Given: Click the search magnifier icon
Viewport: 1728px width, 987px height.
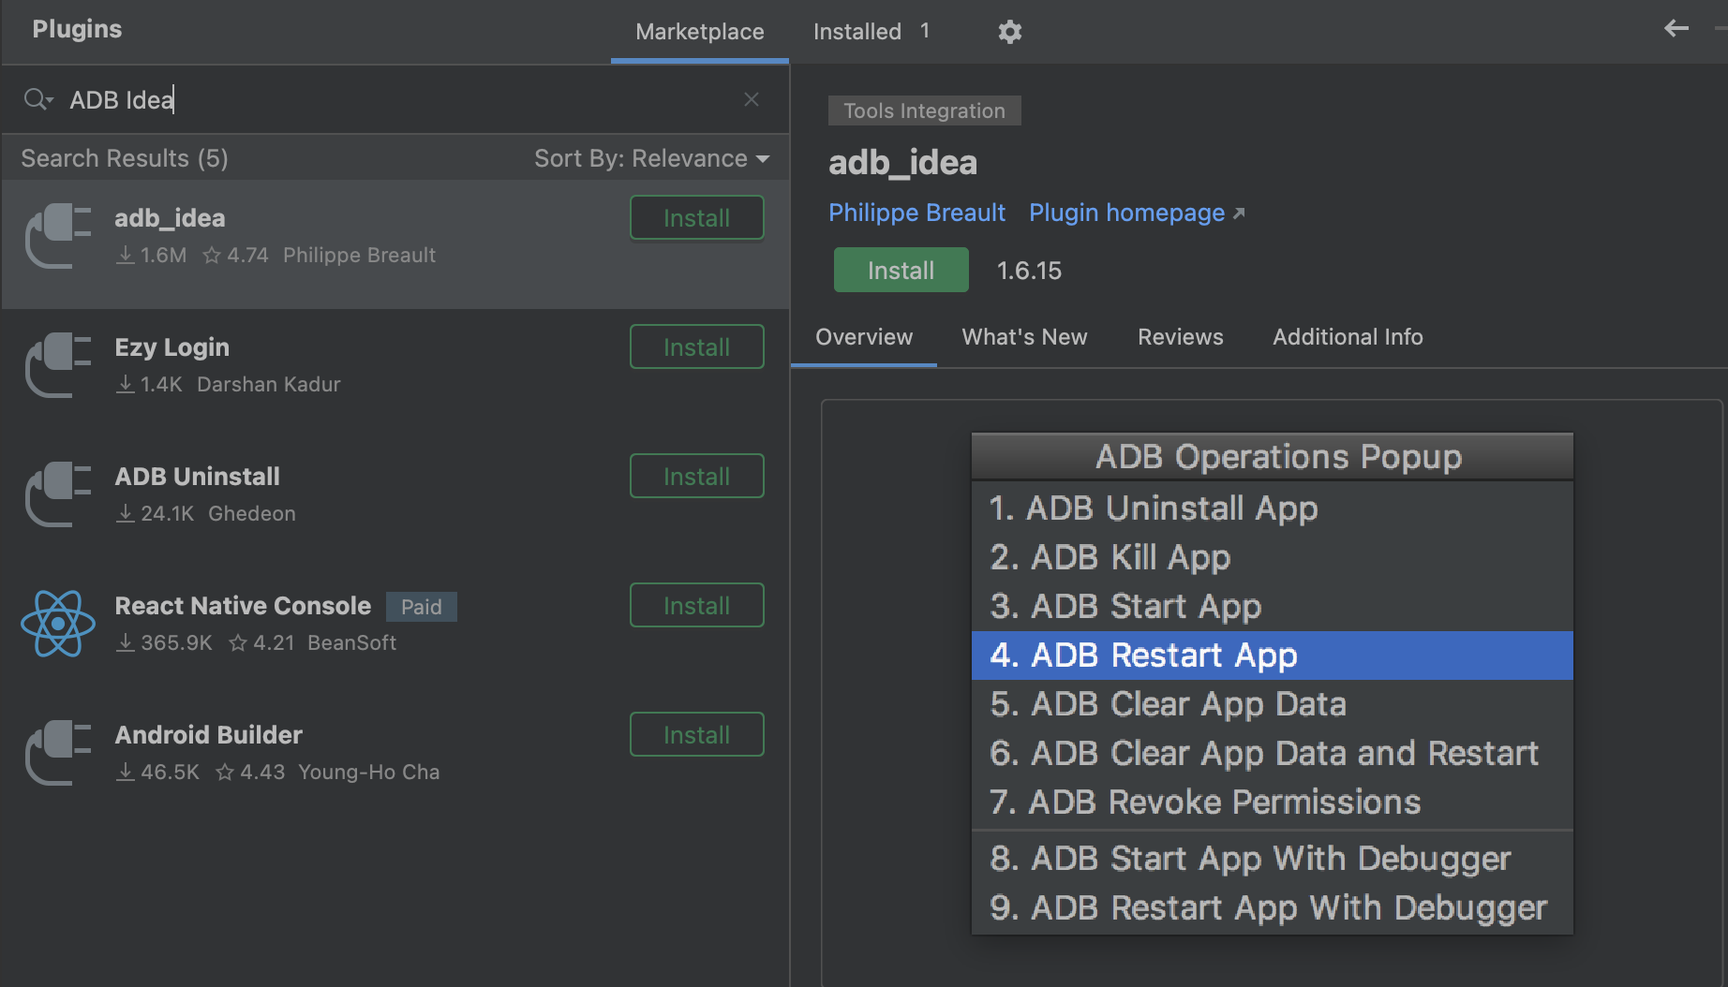Looking at the screenshot, I should [x=38, y=99].
